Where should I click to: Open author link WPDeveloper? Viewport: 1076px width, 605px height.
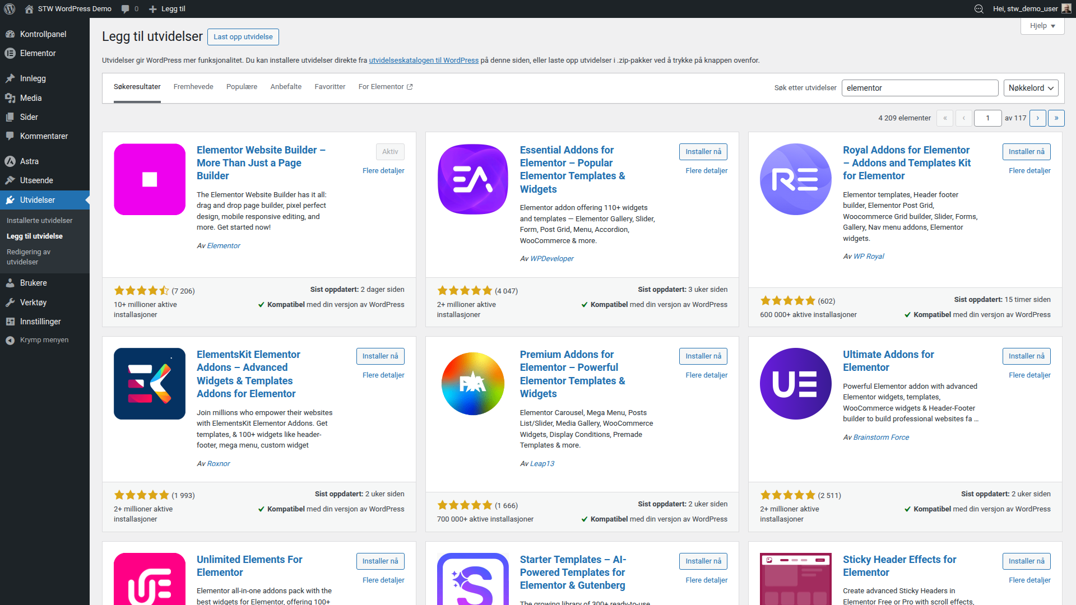[552, 259]
